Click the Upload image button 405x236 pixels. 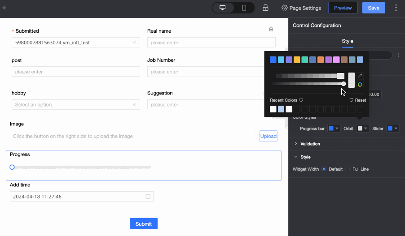click(269, 136)
